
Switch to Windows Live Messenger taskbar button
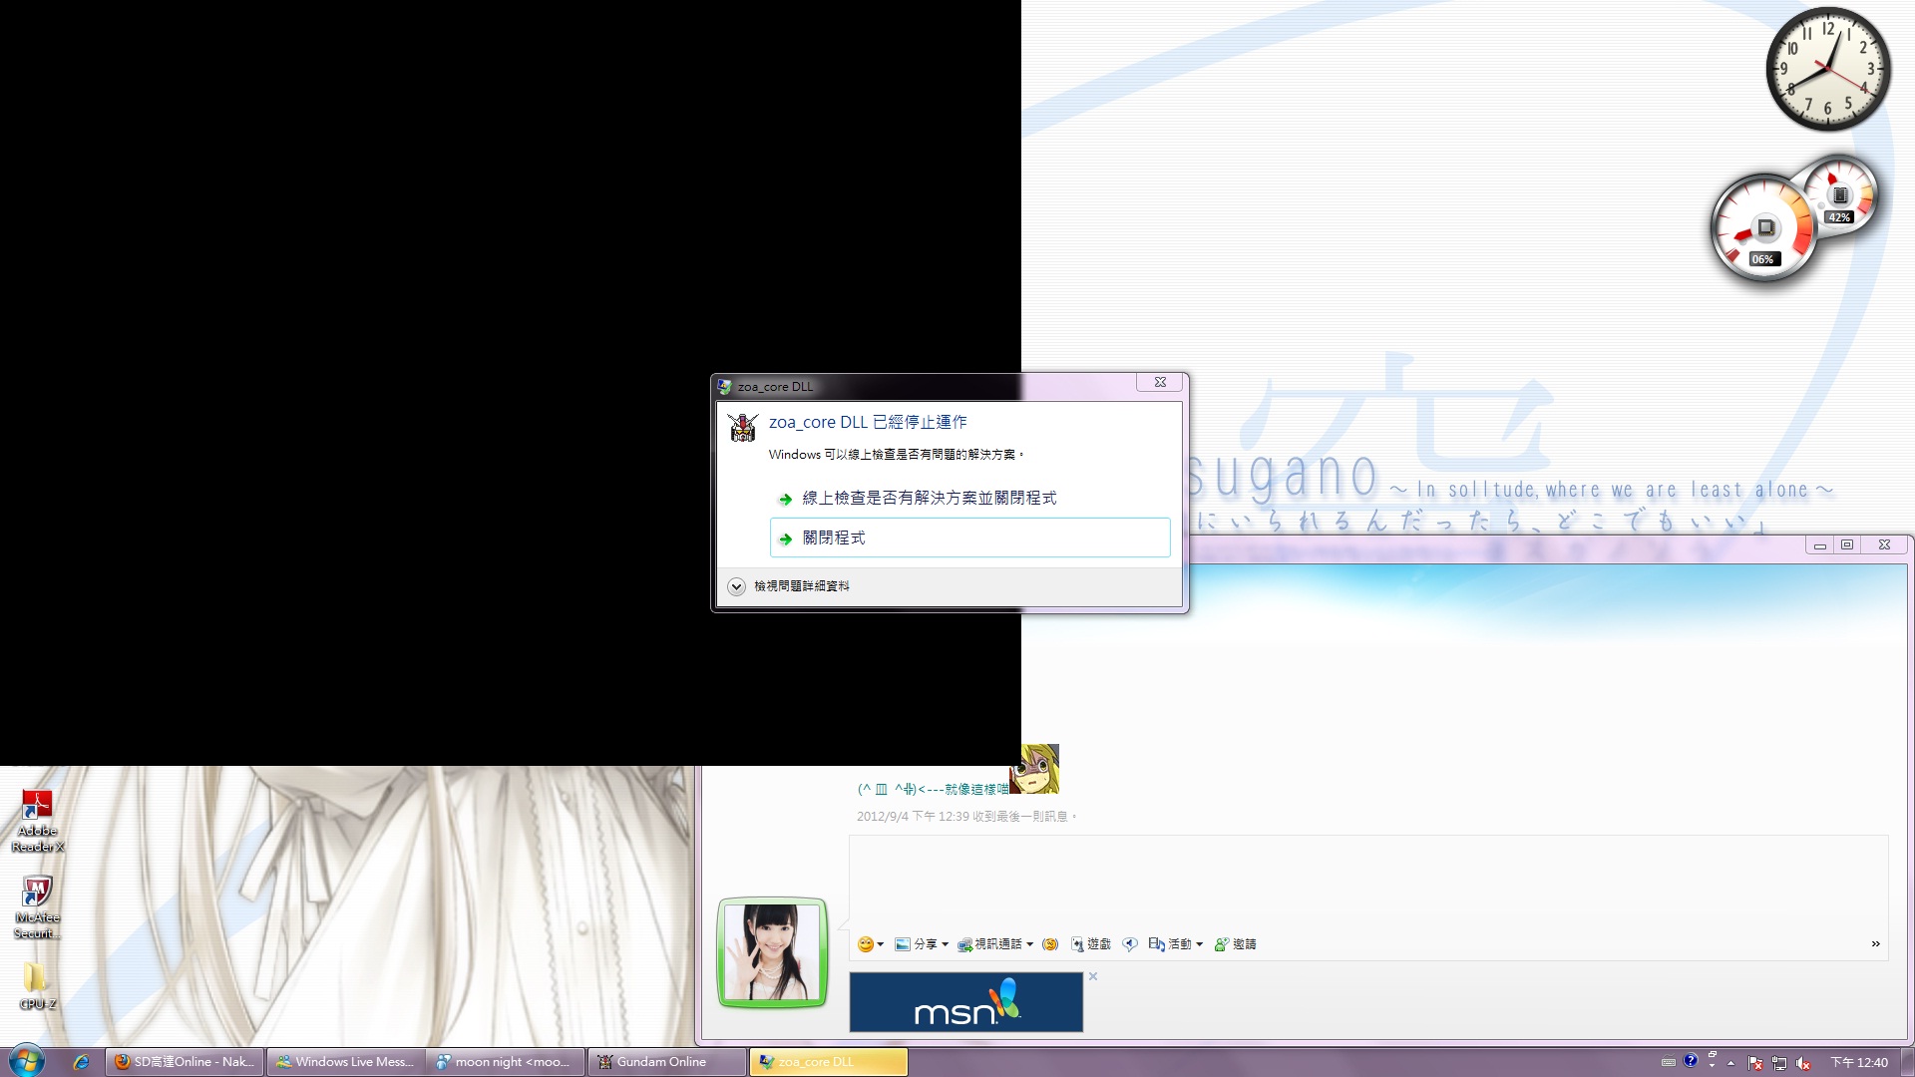pos(346,1062)
